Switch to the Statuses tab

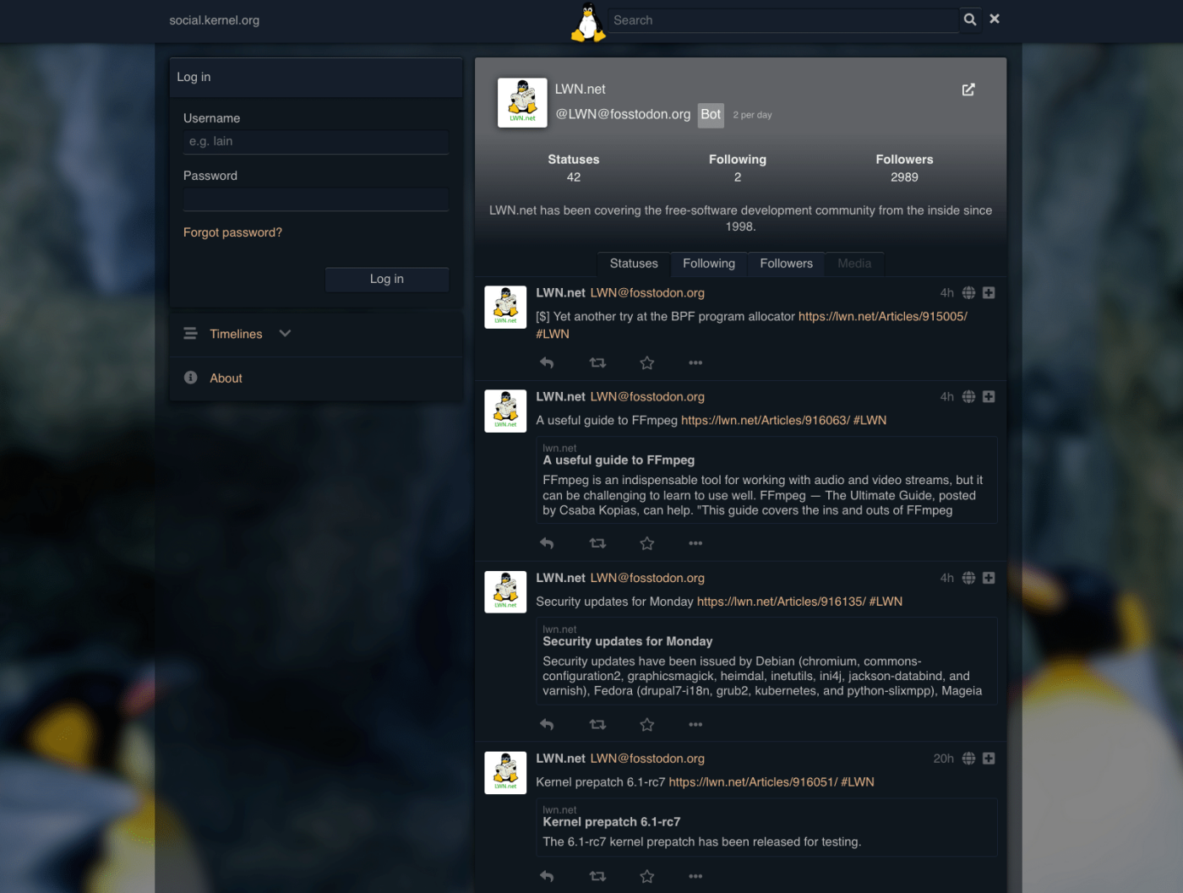point(634,264)
